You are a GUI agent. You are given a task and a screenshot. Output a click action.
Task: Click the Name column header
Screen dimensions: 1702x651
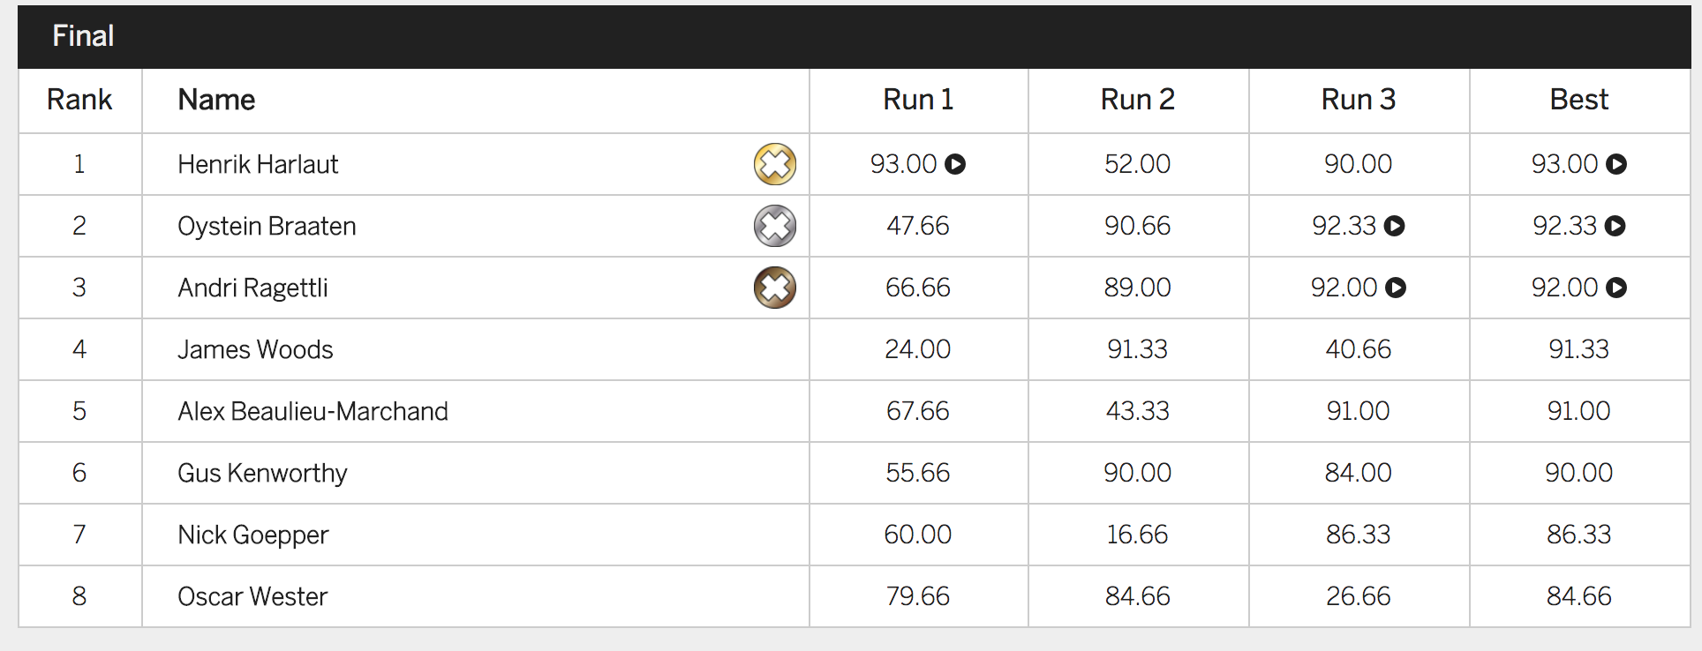click(x=216, y=100)
